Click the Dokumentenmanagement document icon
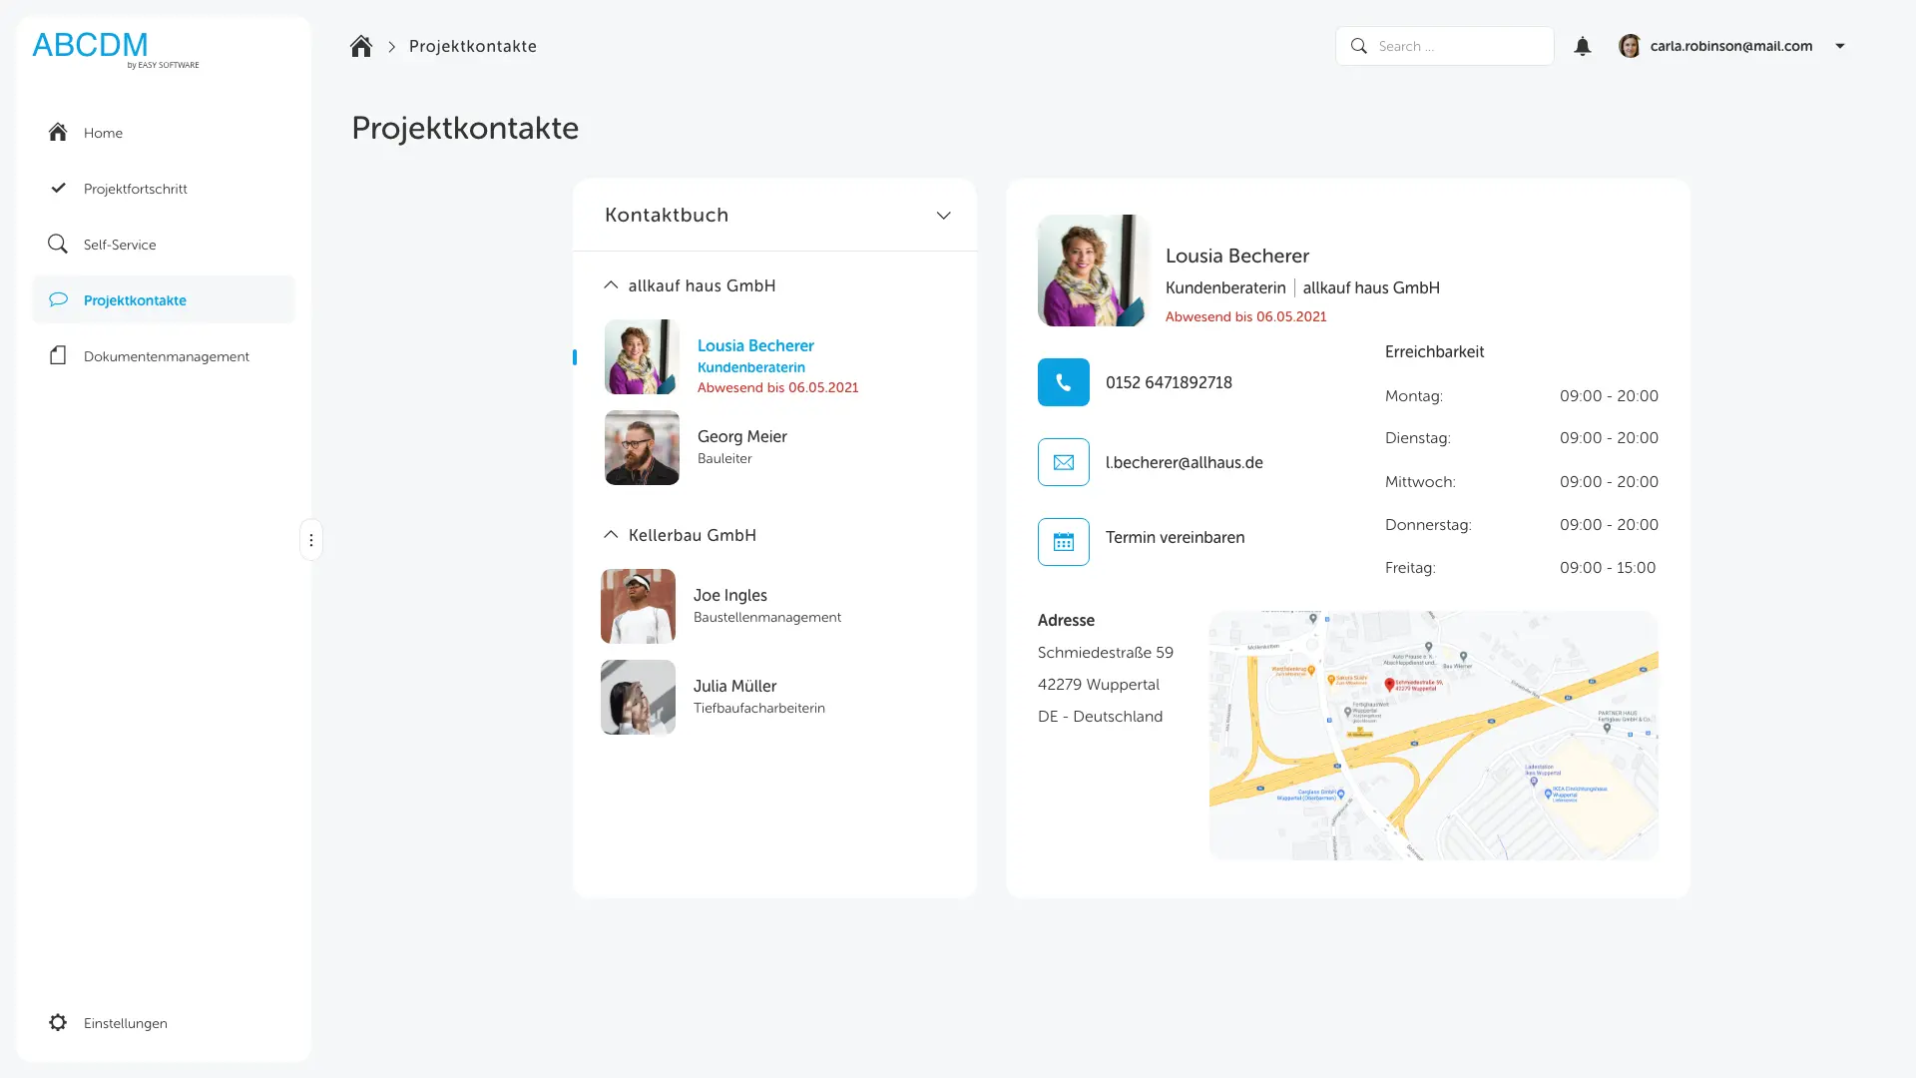The width and height of the screenshot is (1916, 1078). [x=58, y=356]
